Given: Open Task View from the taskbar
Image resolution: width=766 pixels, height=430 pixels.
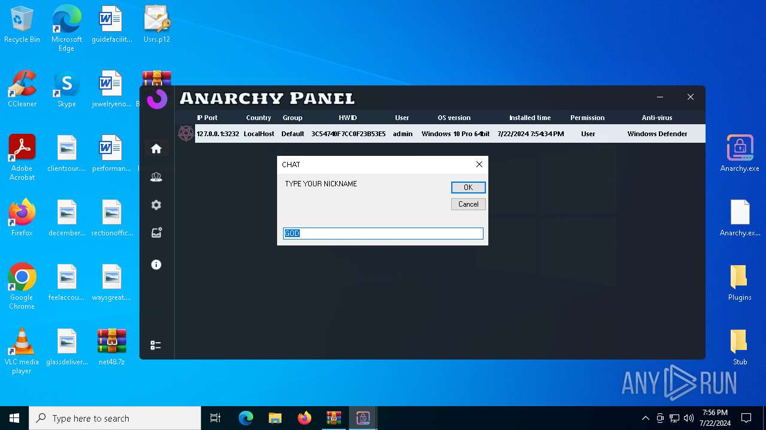Looking at the screenshot, I should pos(215,418).
